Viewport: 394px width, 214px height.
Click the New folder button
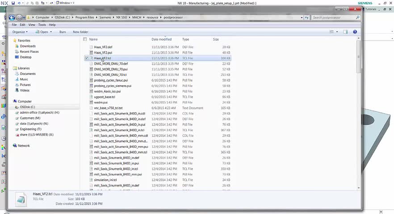pos(81,32)
